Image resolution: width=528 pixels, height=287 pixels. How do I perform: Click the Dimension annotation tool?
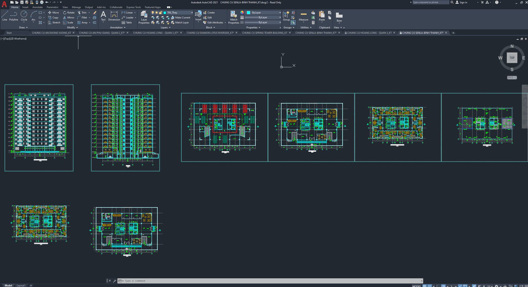click(114, 16)
